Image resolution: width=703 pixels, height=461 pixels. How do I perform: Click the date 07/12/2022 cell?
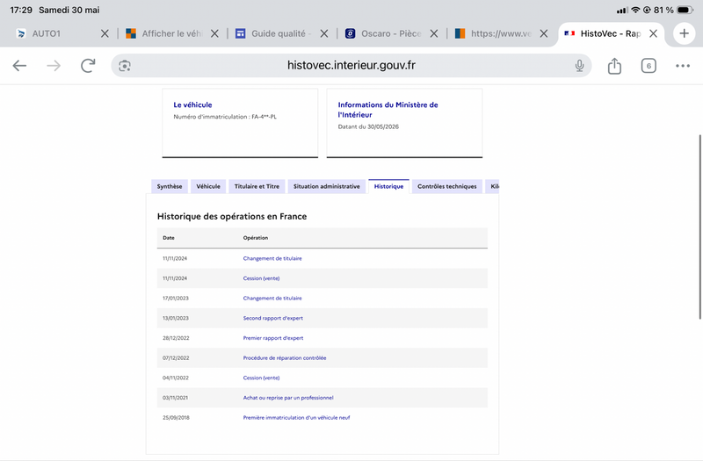176,358
